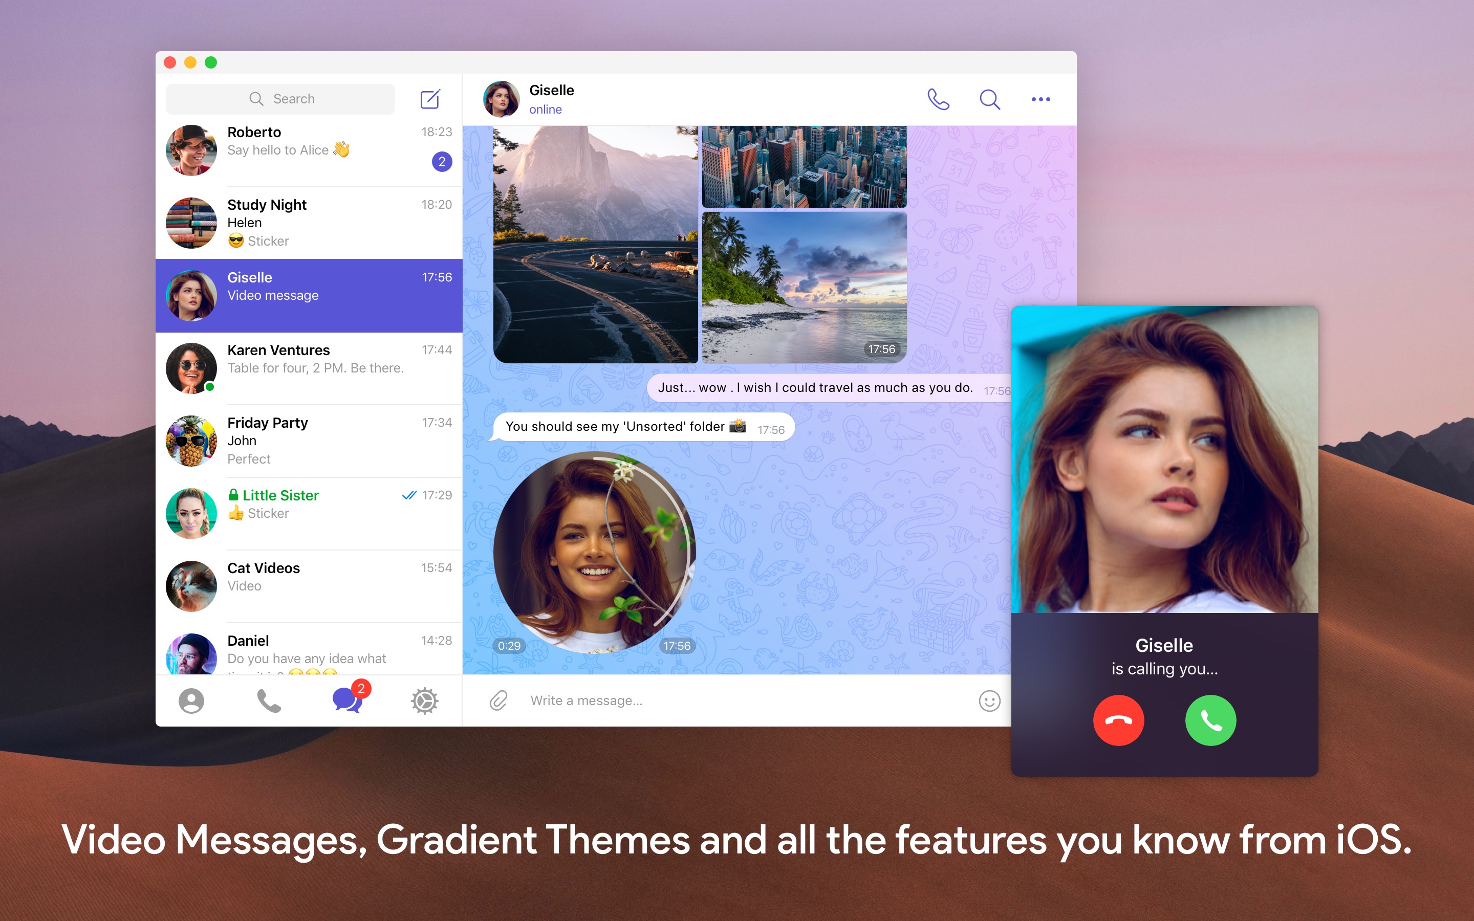1474x921 pixels.
Task: Accept Giselle's incoming call (green button)
Action: [1210, 721]
